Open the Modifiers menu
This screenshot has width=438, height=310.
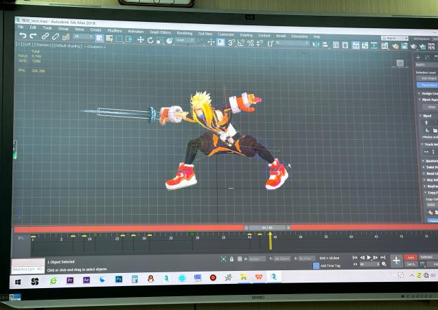[x=115, y=30]
